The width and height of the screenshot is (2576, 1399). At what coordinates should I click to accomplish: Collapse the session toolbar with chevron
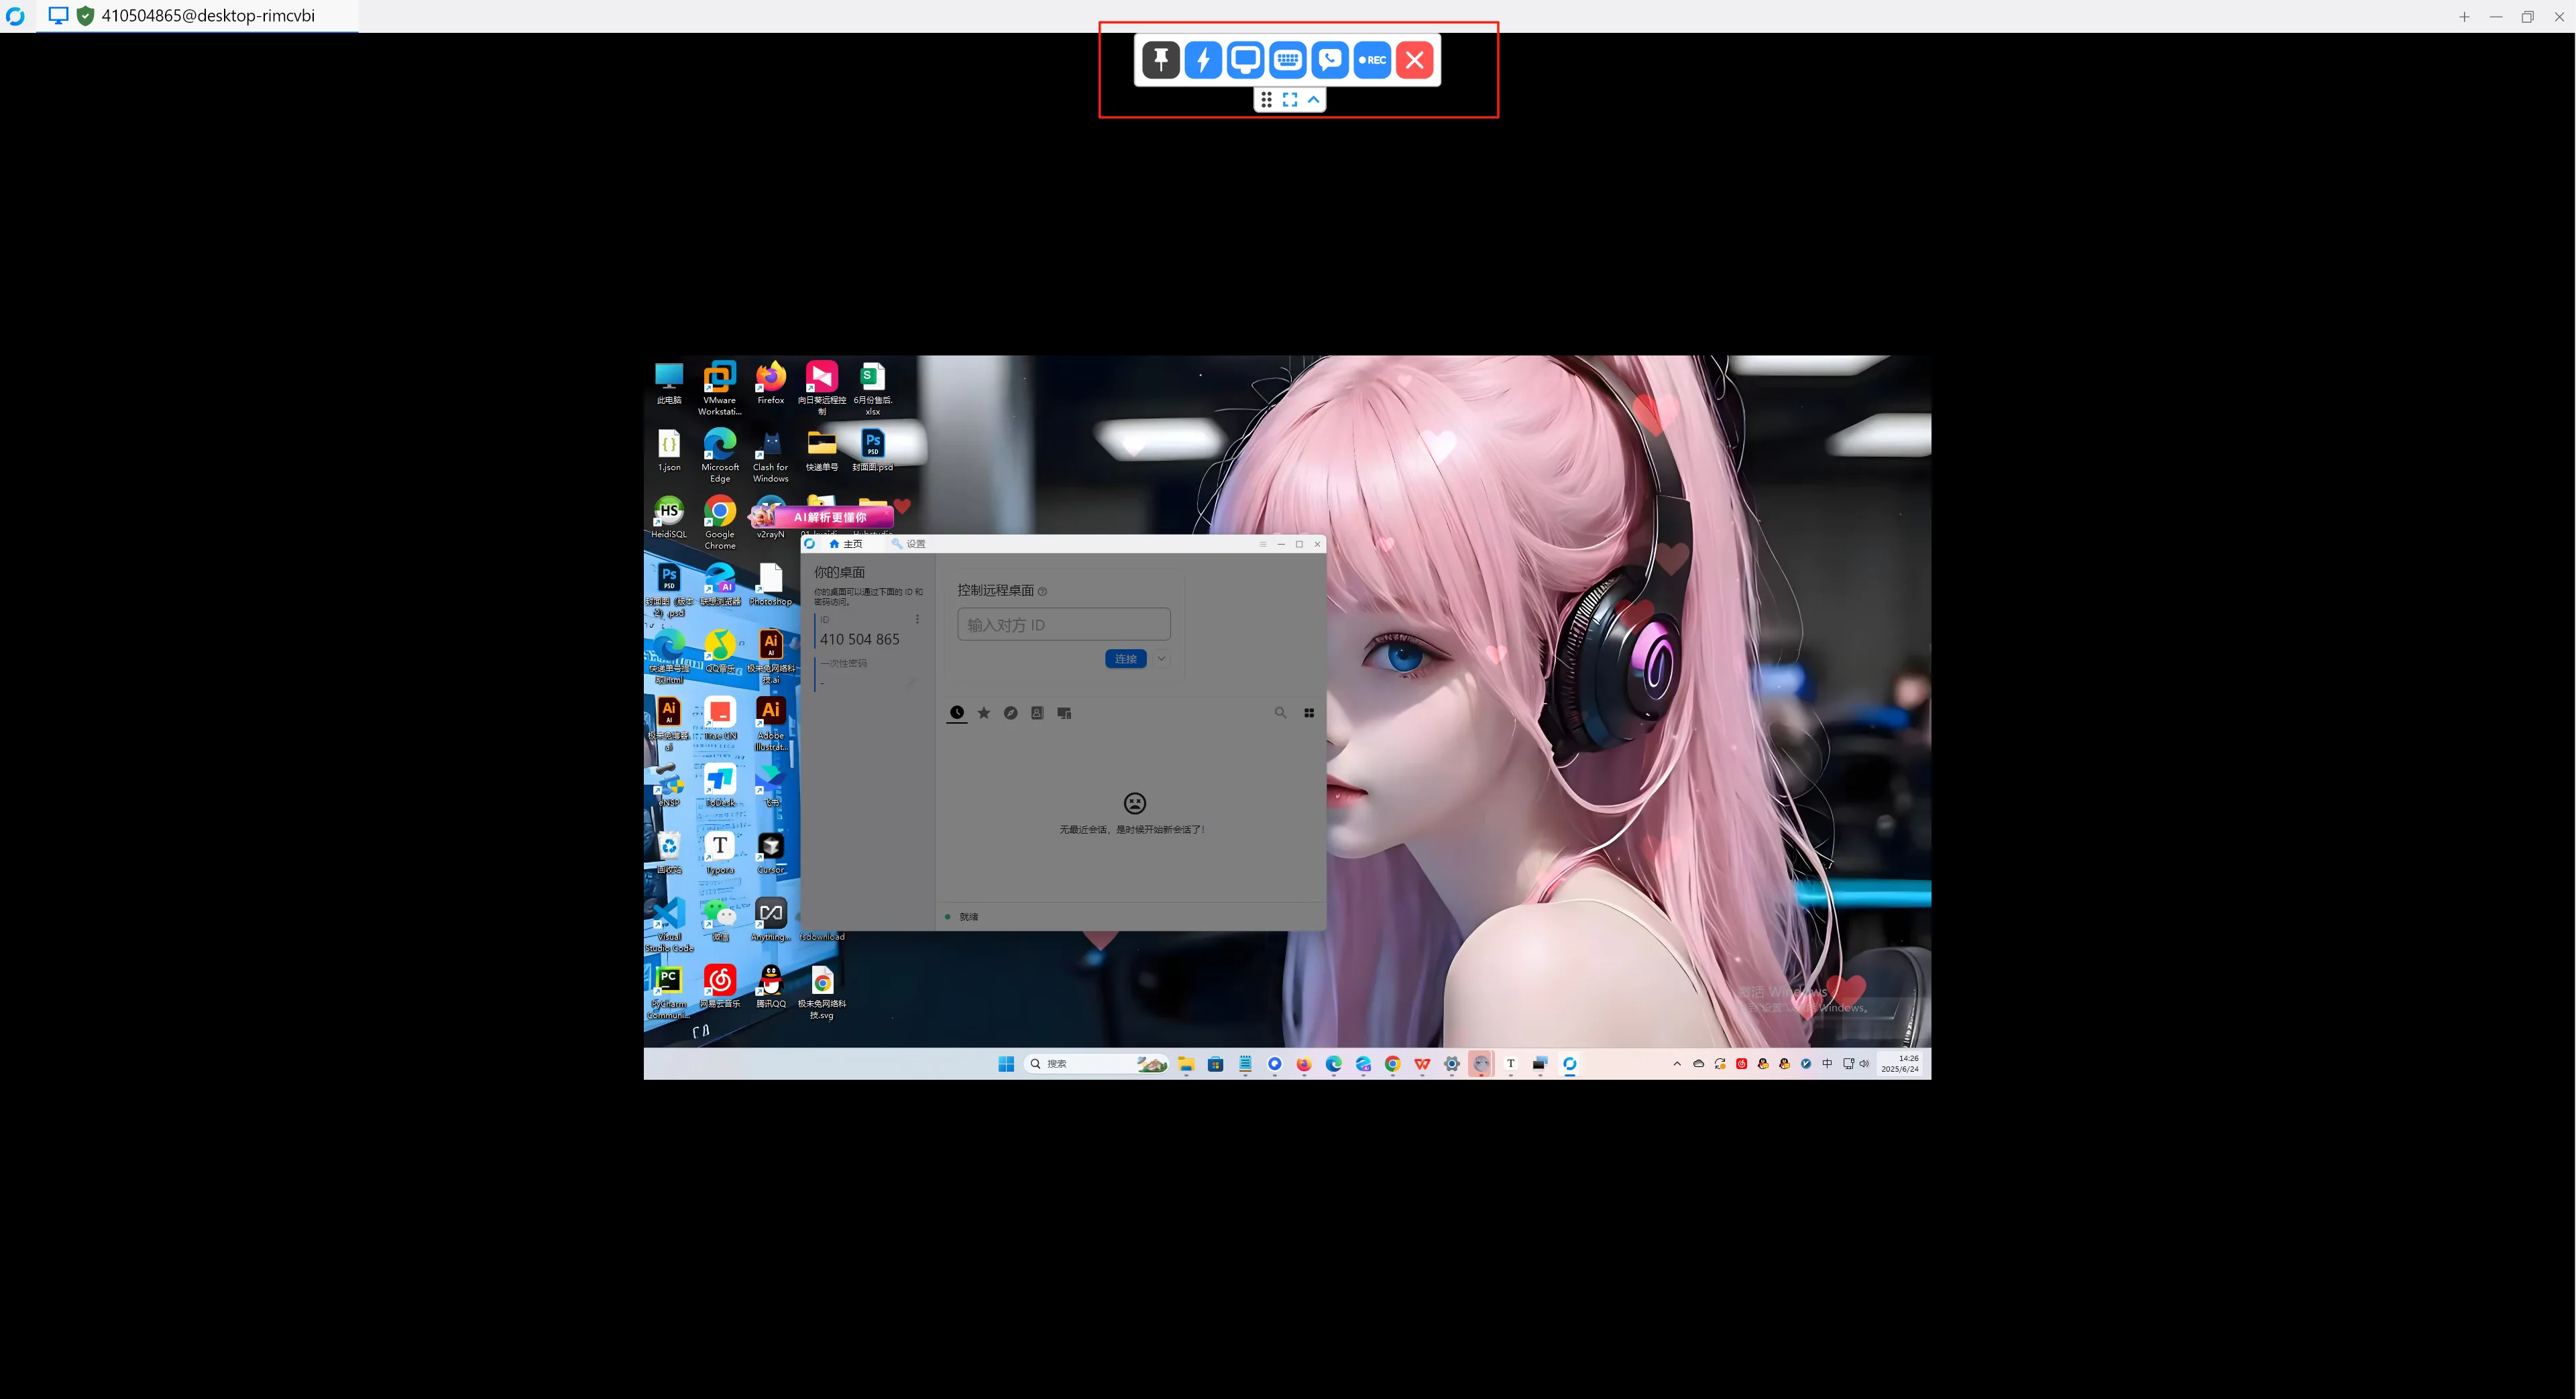1313,99
